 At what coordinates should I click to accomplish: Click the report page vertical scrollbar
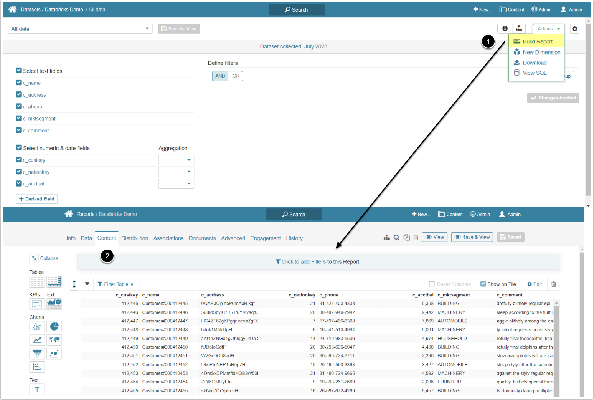(x=582, y=325)
